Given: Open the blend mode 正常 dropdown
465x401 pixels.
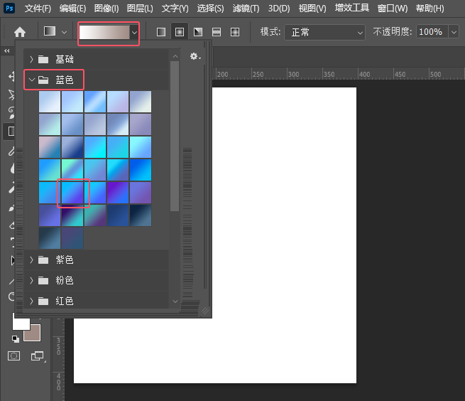Looking at the screenshot, I should (324, 32).
